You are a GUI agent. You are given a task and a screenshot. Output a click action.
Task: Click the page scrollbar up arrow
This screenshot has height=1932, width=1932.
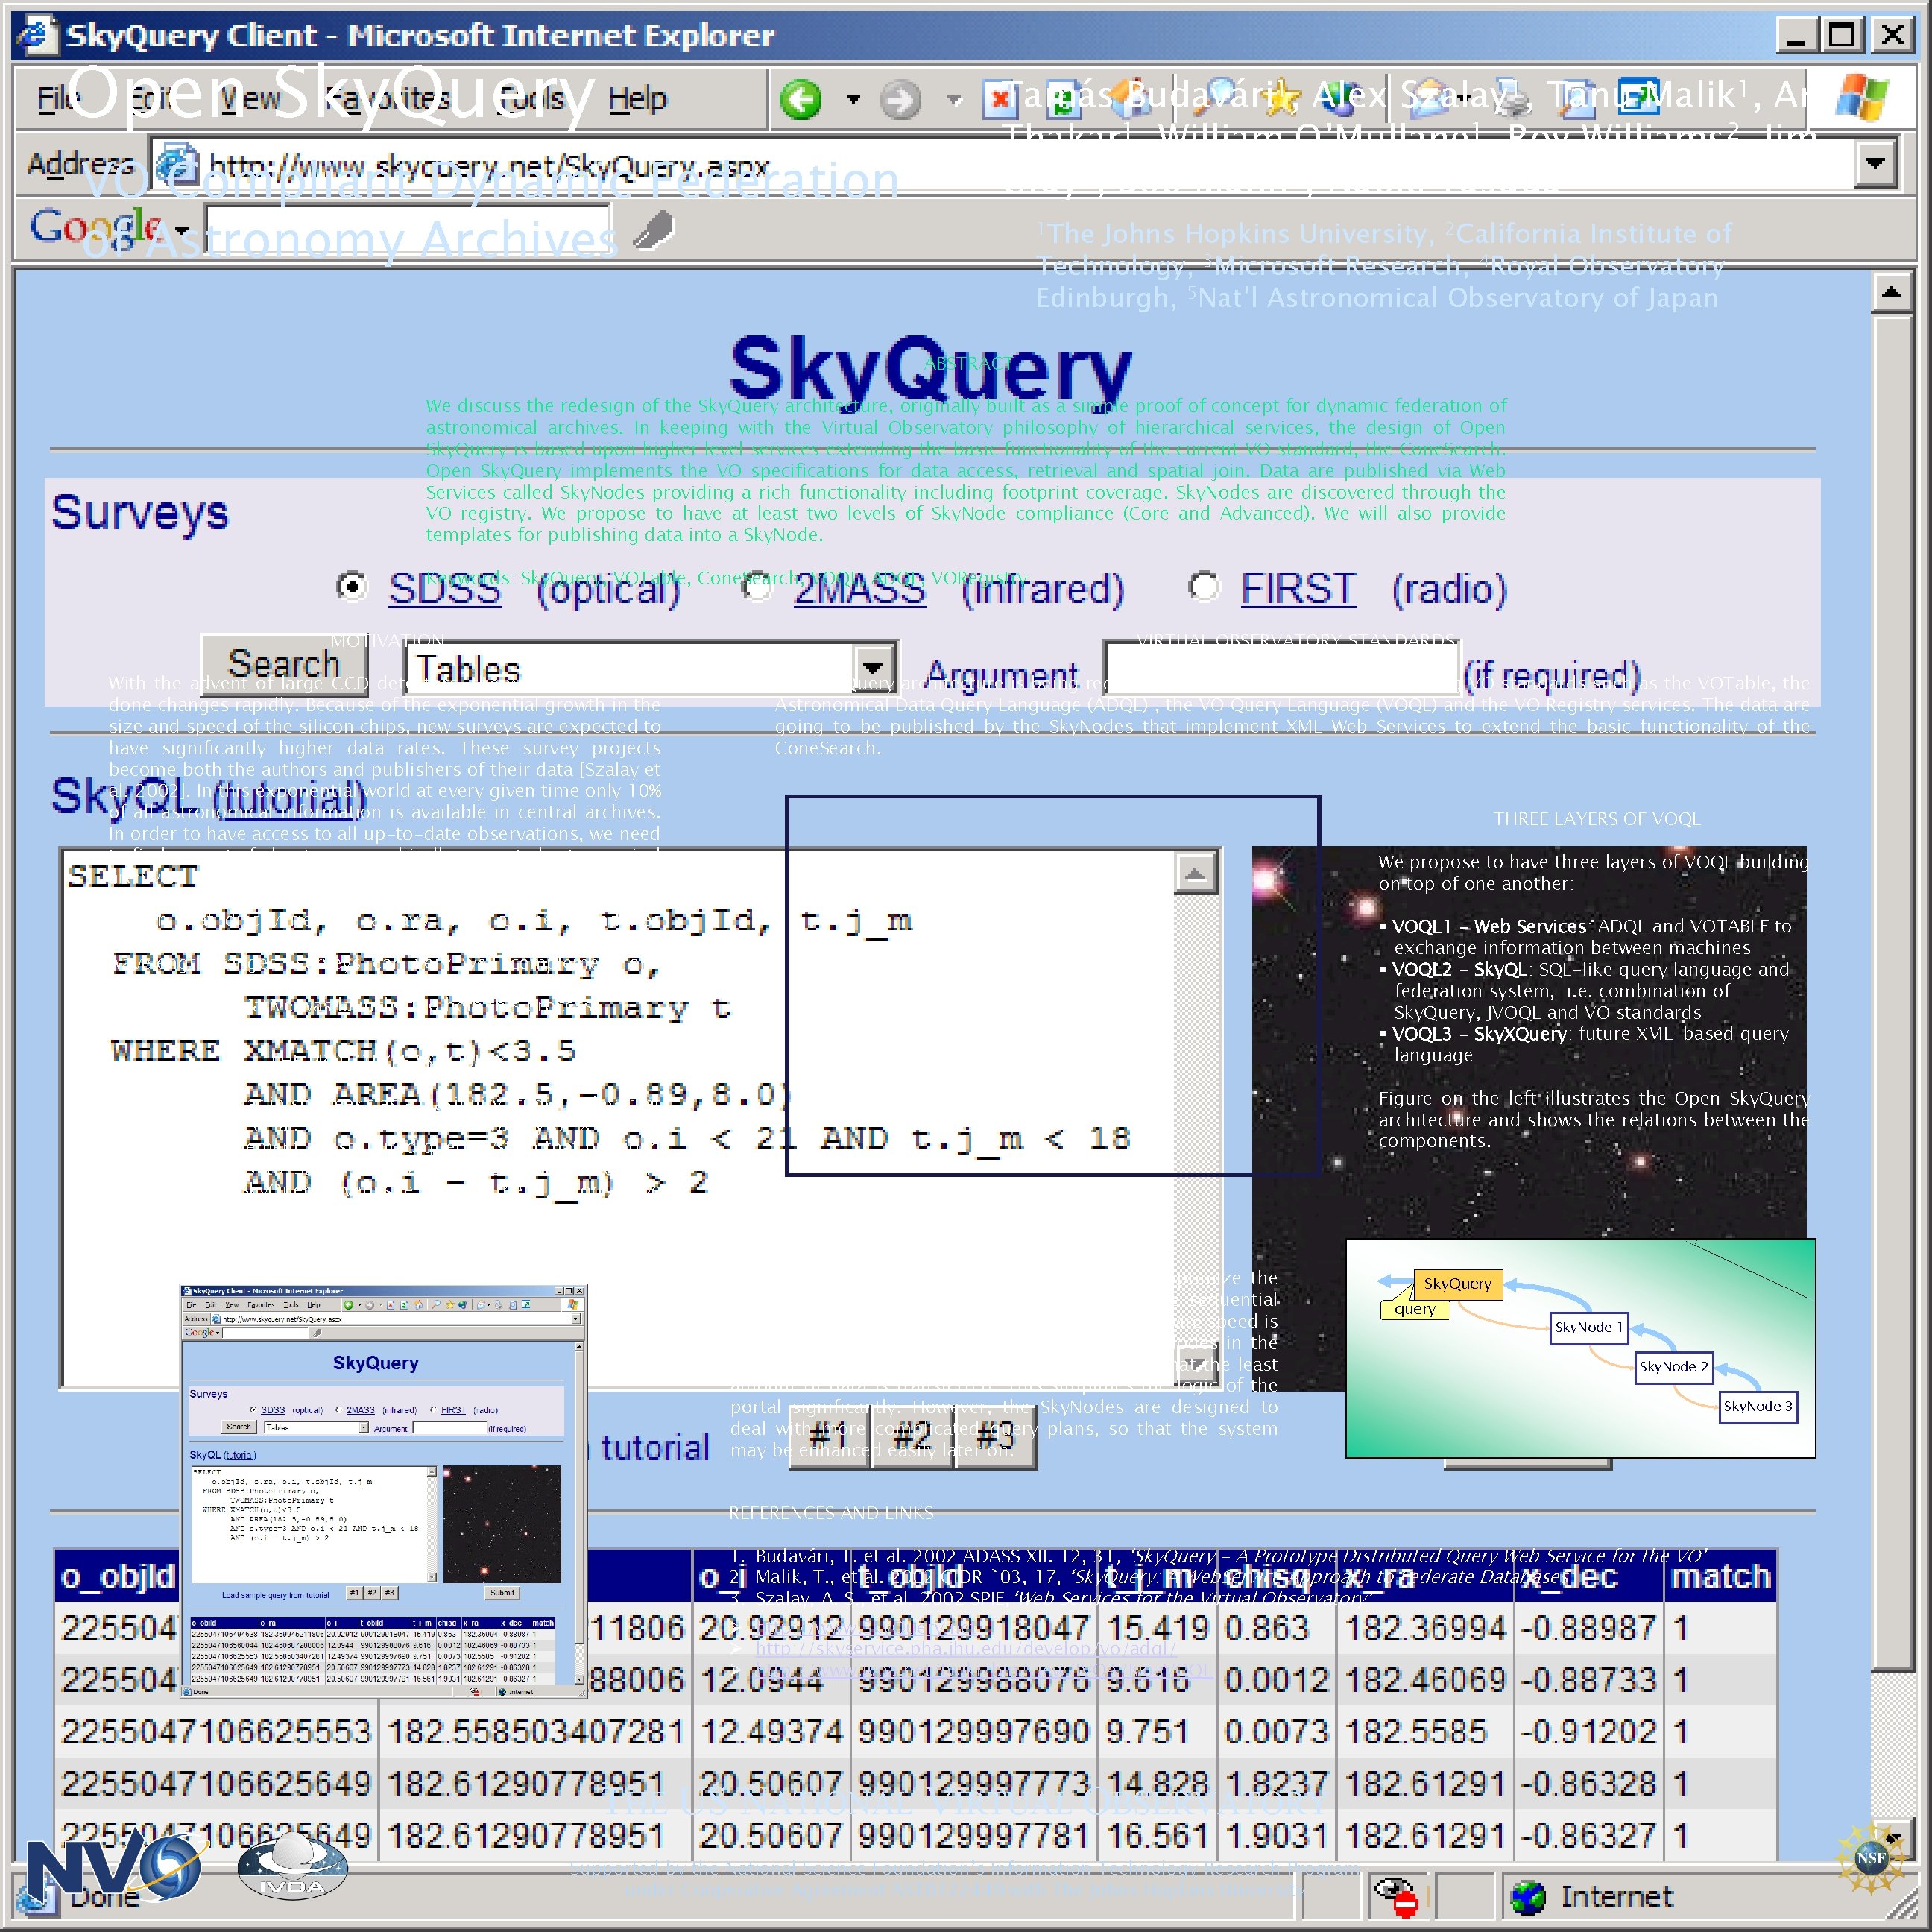coord(1891,292)
